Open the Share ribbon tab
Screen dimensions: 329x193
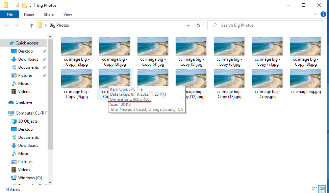(49, 14)
